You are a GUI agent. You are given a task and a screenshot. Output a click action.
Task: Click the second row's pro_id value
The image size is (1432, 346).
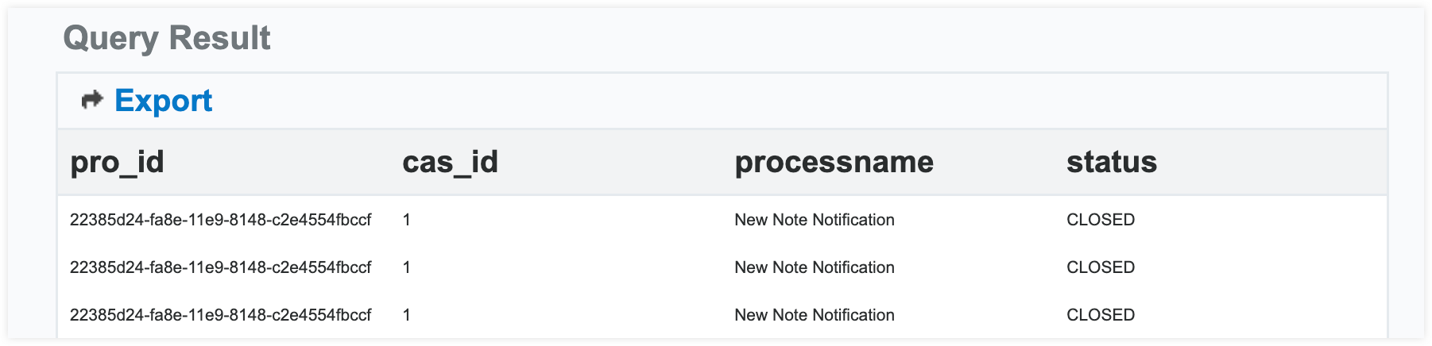pyautogui.click(x=220, y=267)
